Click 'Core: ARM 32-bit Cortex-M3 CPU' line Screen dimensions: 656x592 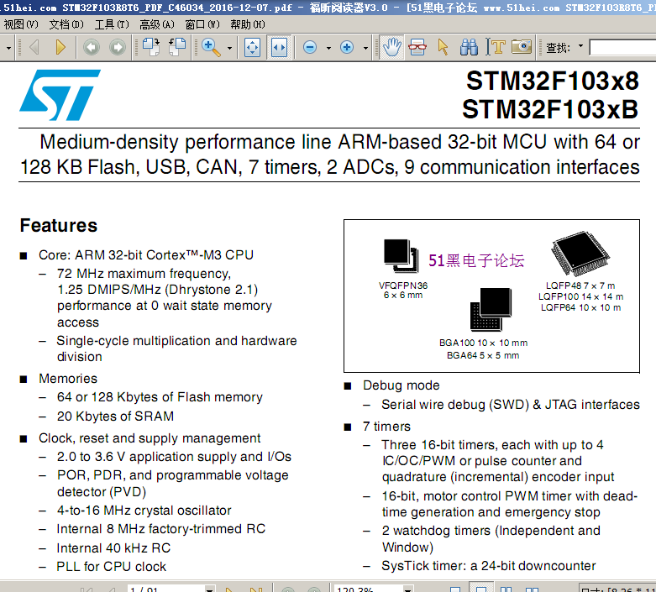pos(146,254)
